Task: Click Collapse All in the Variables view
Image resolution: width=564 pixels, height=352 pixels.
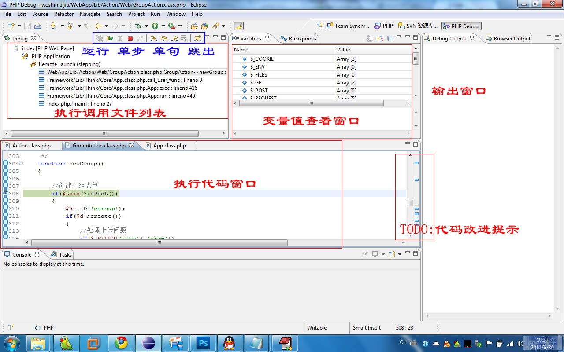Action: coord(390,39)
